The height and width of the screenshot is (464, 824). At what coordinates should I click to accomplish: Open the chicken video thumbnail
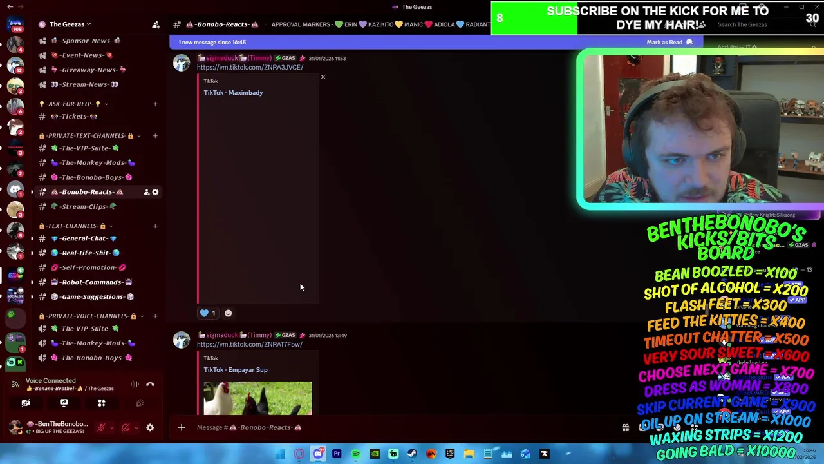(257, 398)
